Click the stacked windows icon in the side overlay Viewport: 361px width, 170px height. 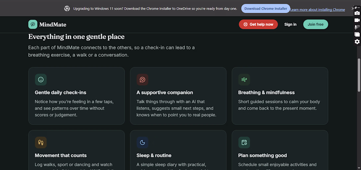(357, 34)
